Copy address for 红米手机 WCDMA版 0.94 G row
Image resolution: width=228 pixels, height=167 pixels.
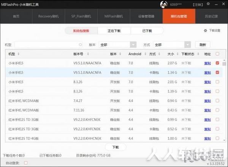[x=207, y=101]
